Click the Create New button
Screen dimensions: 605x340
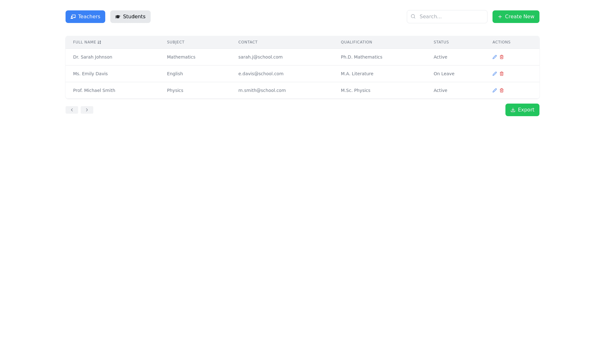[x=516, y=17]
